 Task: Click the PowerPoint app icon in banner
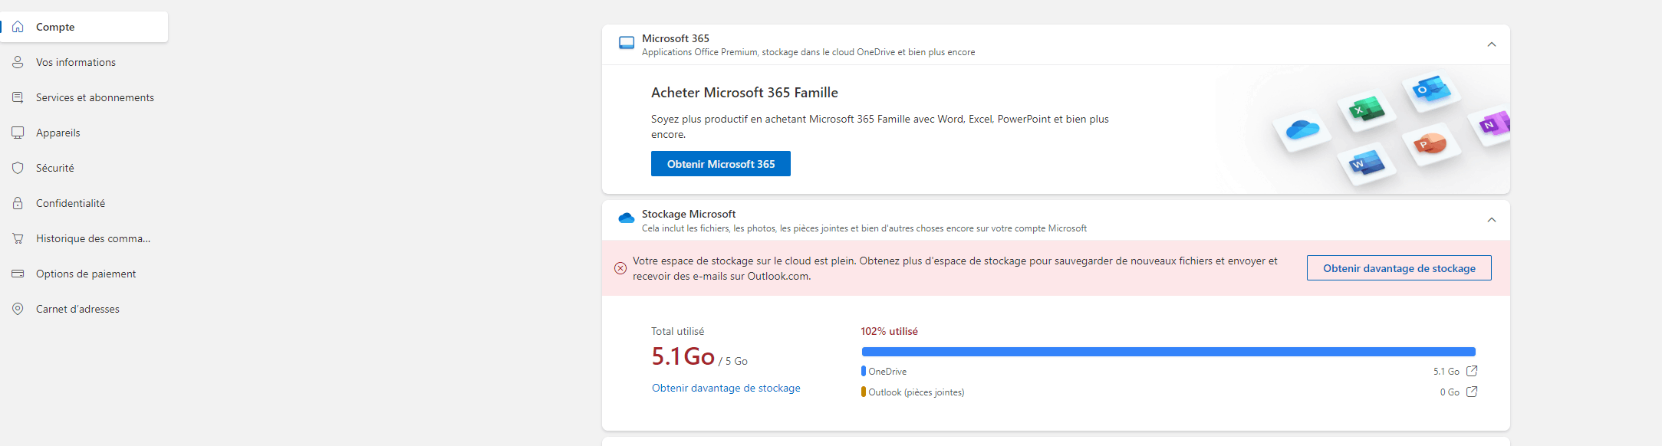click(1430, 143)
